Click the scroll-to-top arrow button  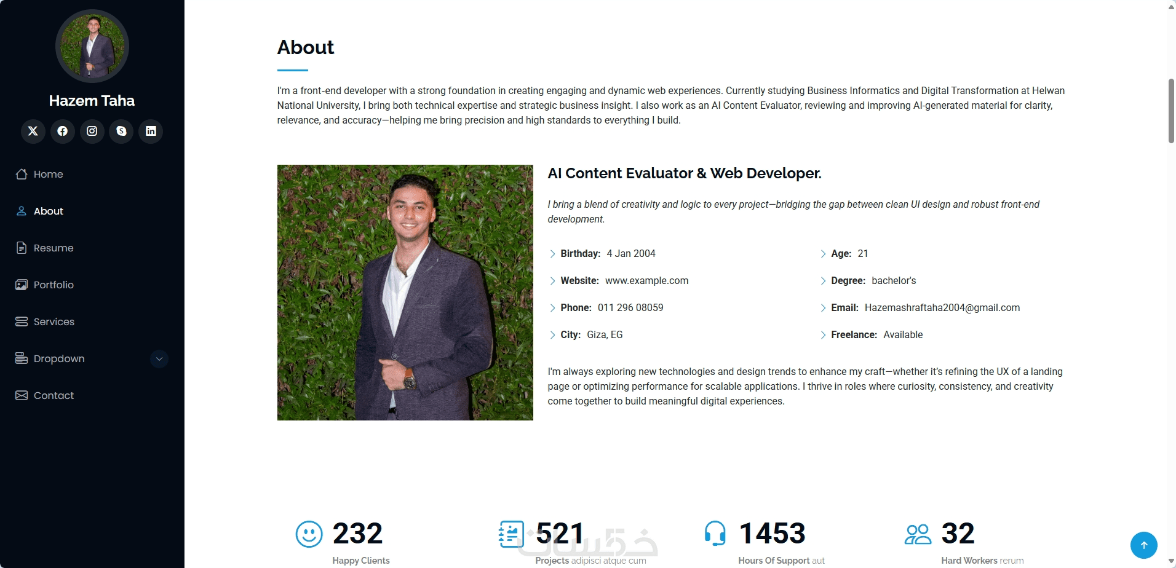coord(1143,545)
